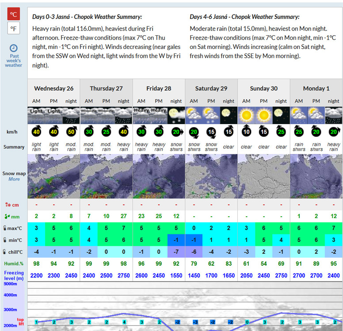
Task: Select the Friday 28 day header
Action: pyautogui.click(x=159, y=88)
